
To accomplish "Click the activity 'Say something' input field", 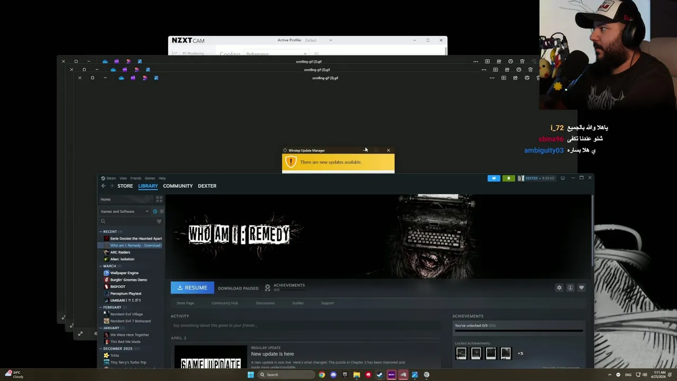I will (306, 325).
